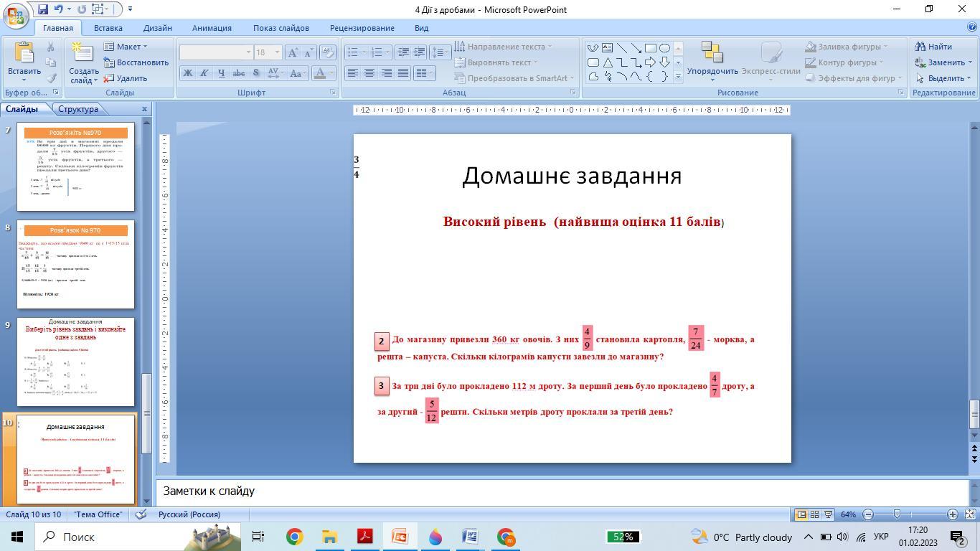Switch to the Вставка ribbon tab
This screenshot has height=551, width=980.
(108, 28)
